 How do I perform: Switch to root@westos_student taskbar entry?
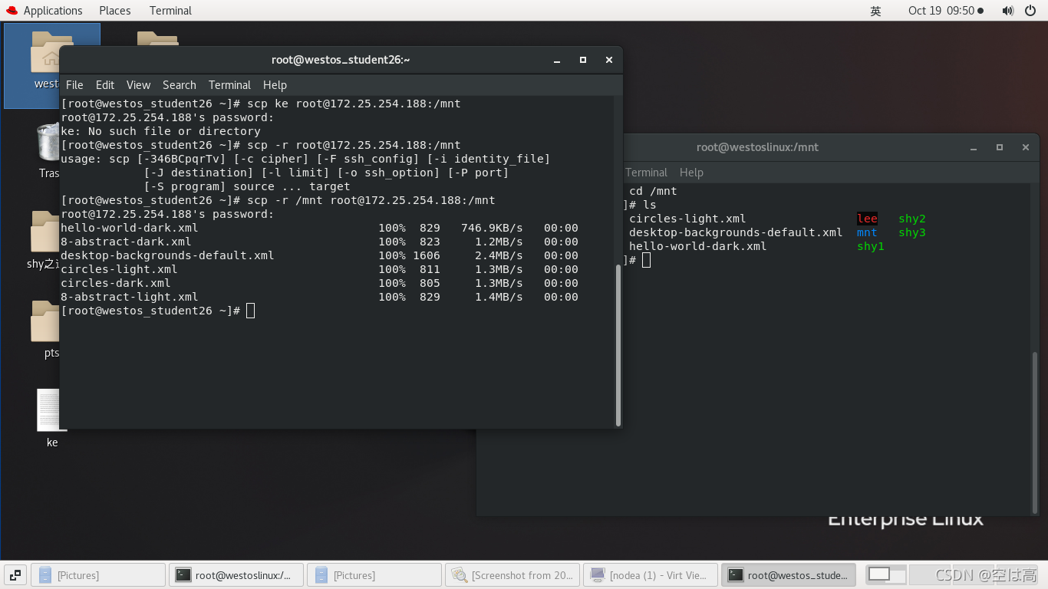pyautogui.click(x=789, y=575)
